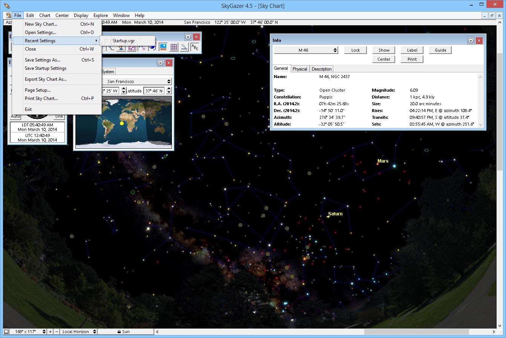Restore the Info panel window button
506x338 pixels.
(471, 40)
